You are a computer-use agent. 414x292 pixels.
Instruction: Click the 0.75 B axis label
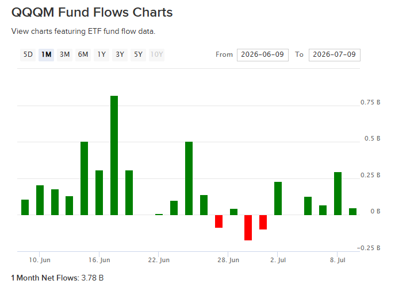tap(370, 102)
